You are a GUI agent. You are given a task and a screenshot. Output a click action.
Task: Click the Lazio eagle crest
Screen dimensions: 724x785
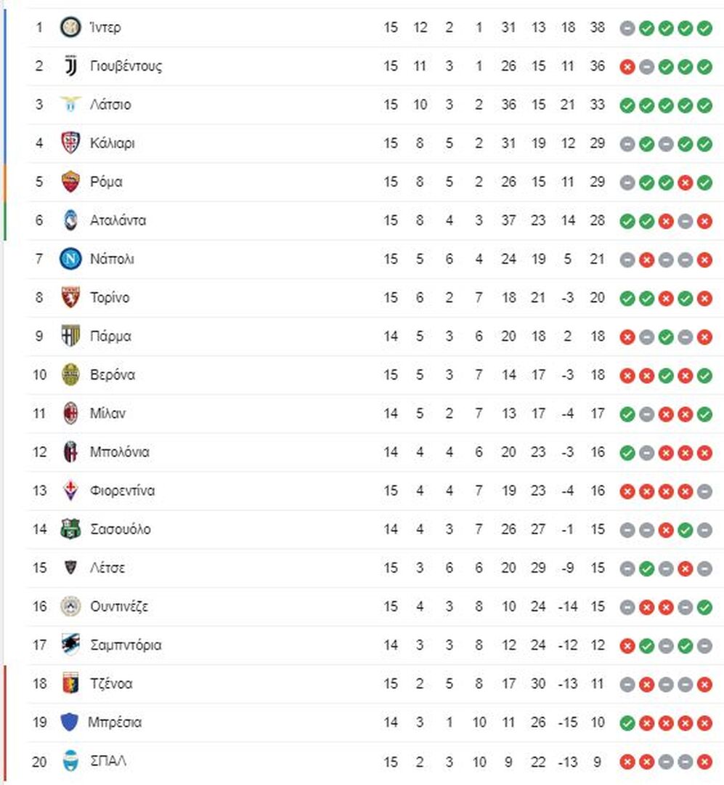(70, 104)
